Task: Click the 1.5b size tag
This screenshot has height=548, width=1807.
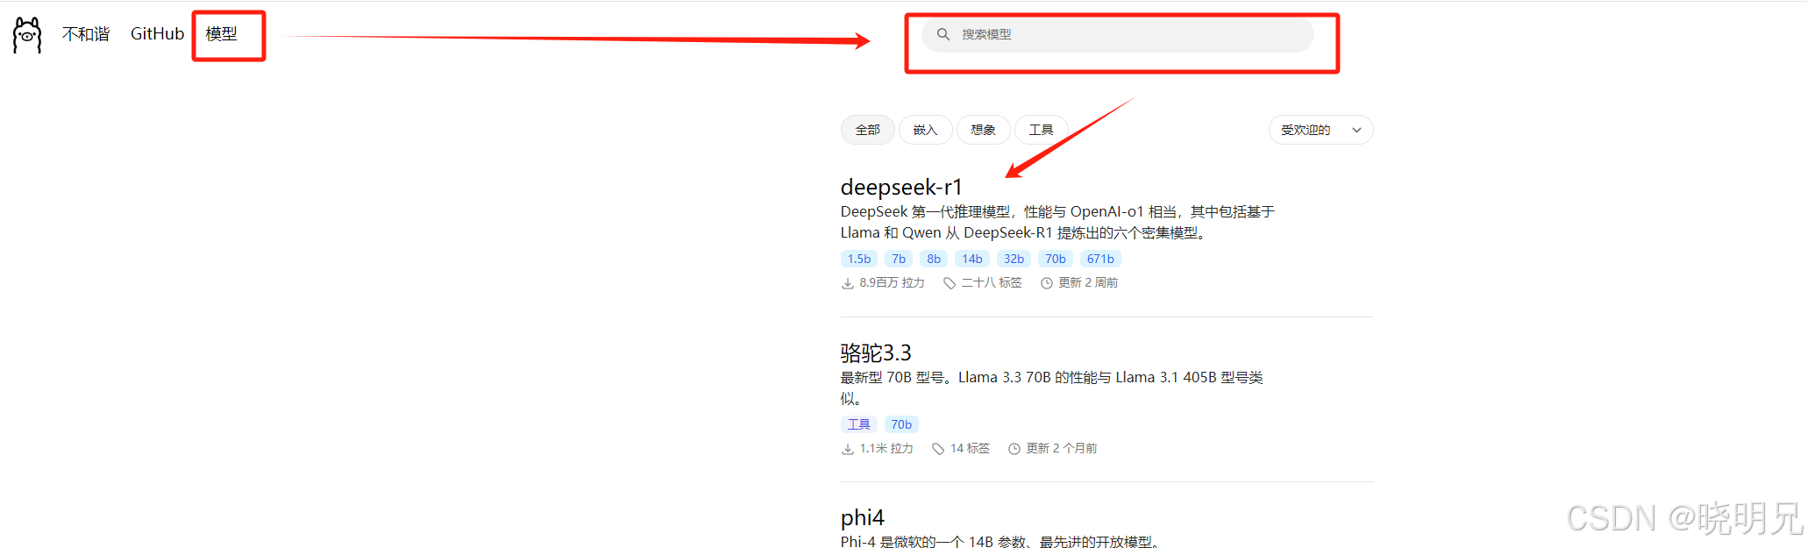Action: (x=859, y=259)
